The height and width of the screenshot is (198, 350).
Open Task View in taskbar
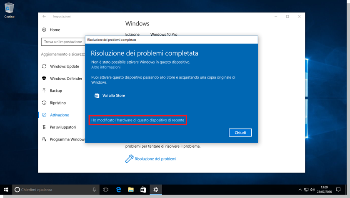[x=105, y=190]
